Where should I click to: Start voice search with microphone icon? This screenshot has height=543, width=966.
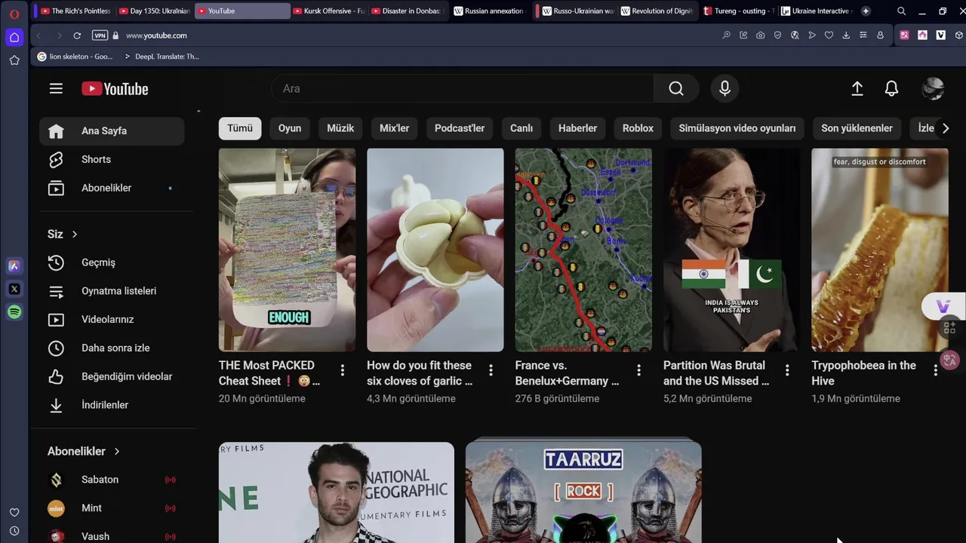pyautogui.click(x=724, y=88)
